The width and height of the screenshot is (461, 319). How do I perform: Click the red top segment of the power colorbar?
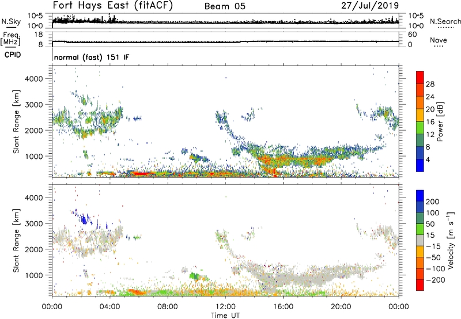[x=420, y=77]
